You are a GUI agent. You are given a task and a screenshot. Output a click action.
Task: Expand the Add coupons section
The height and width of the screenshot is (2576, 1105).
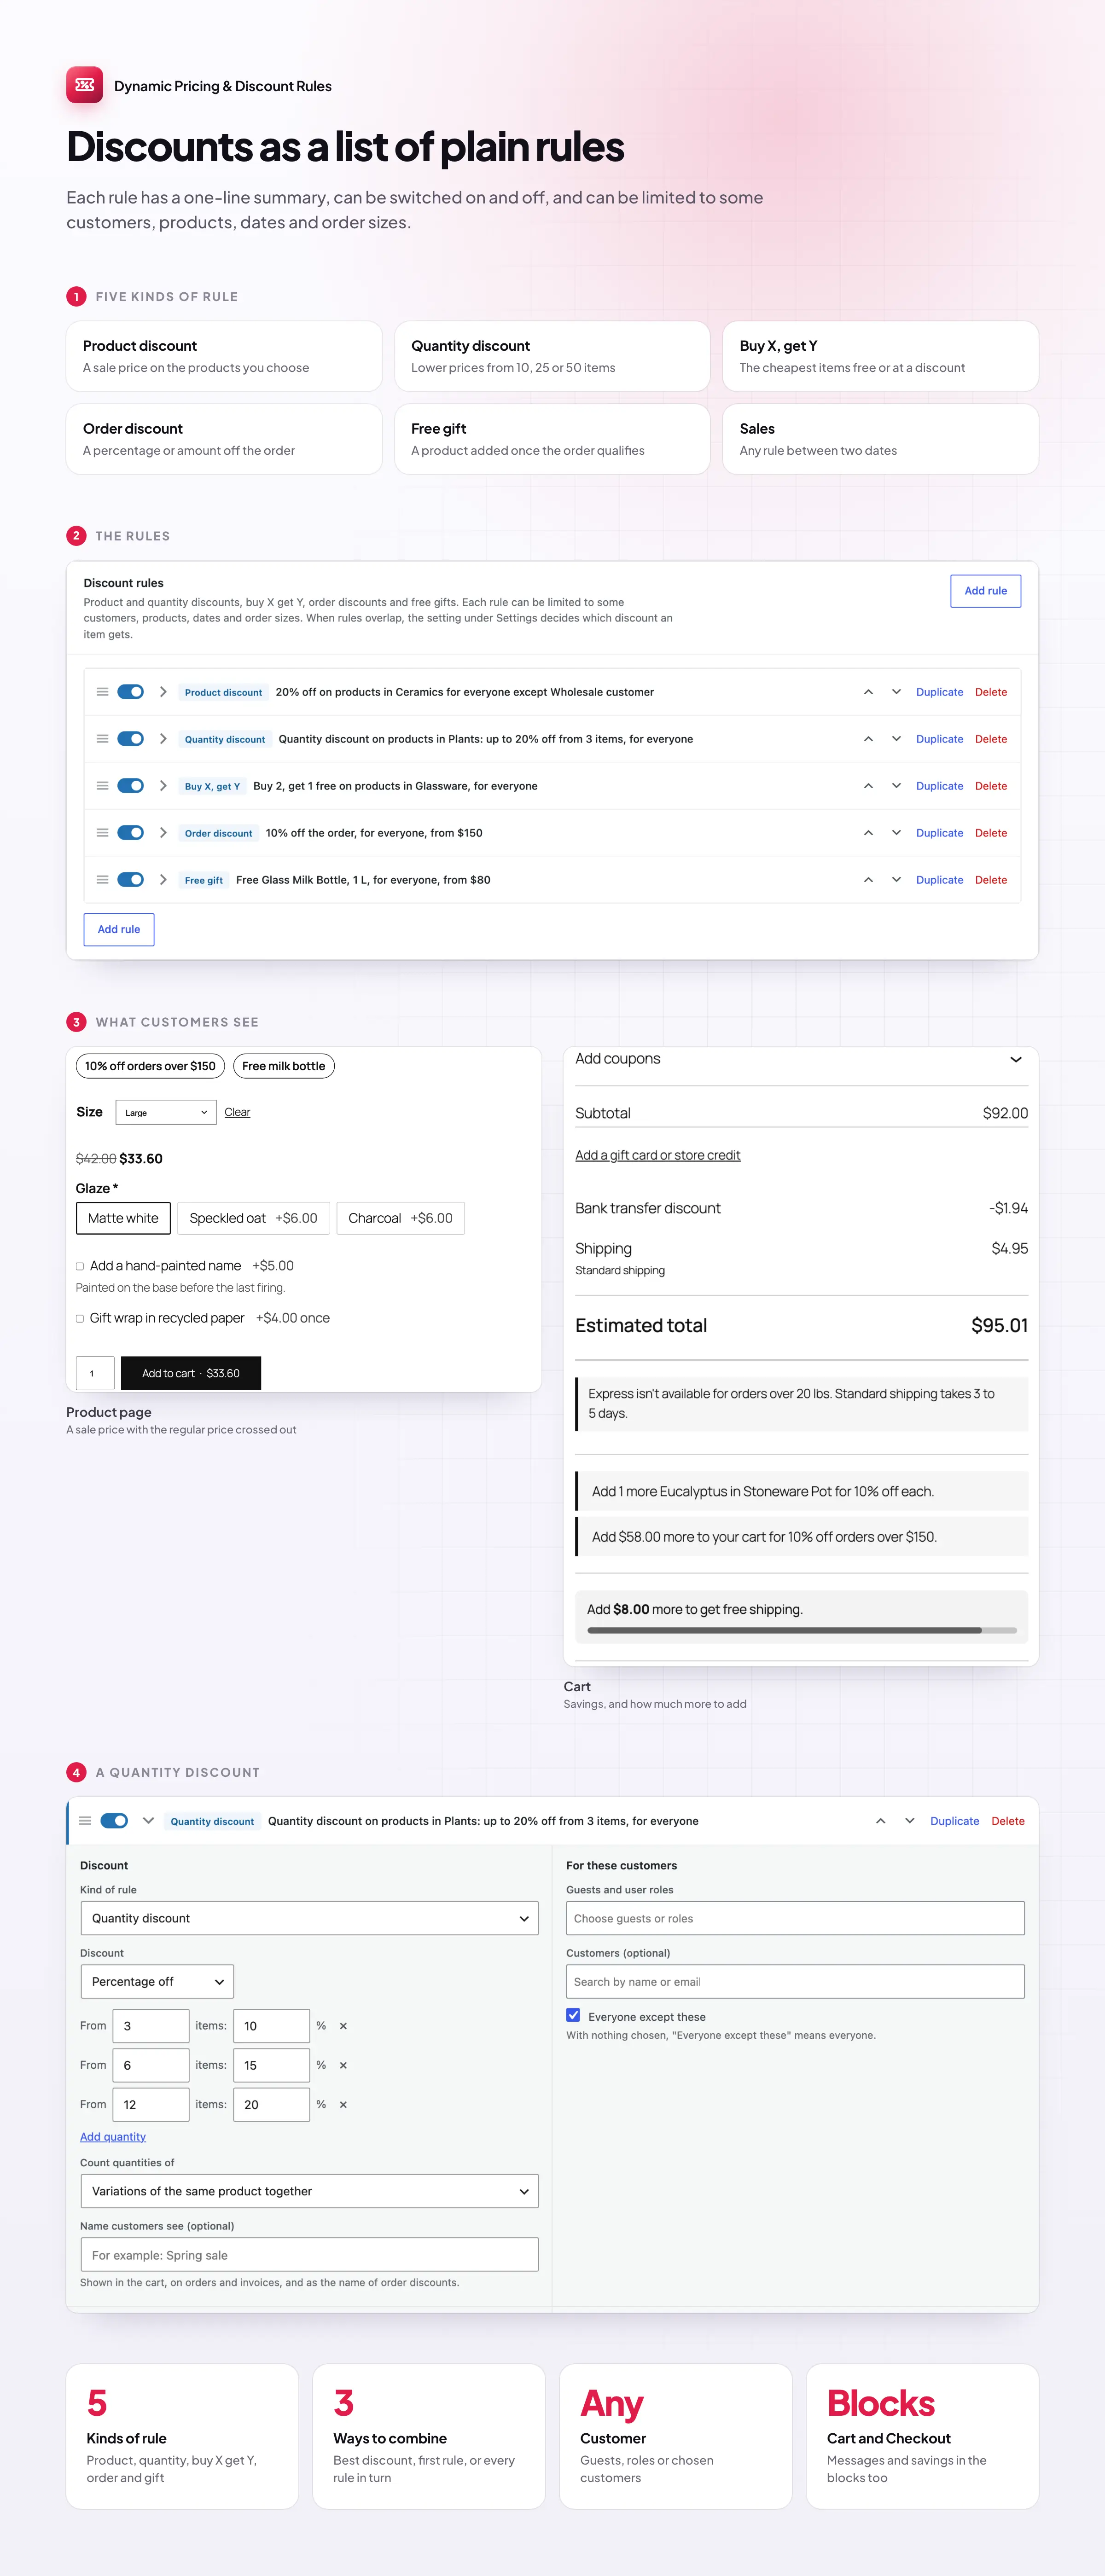pos(801,1059)
